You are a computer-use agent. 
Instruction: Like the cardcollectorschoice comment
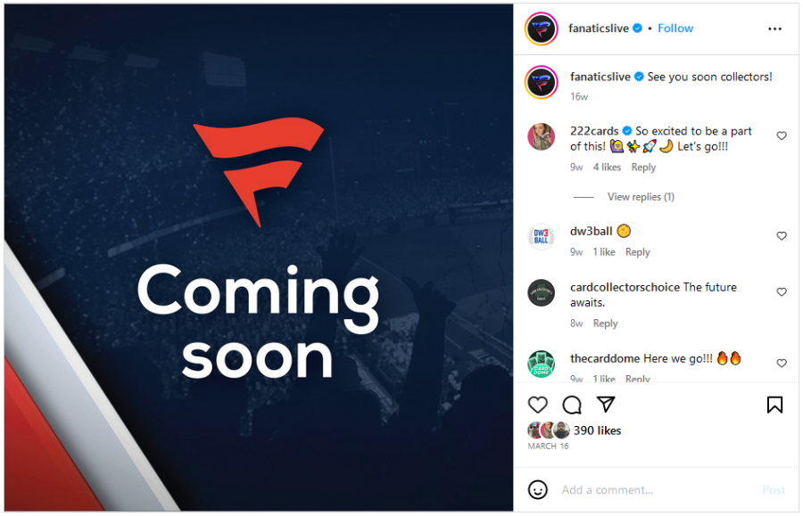(x=782, y=291)
